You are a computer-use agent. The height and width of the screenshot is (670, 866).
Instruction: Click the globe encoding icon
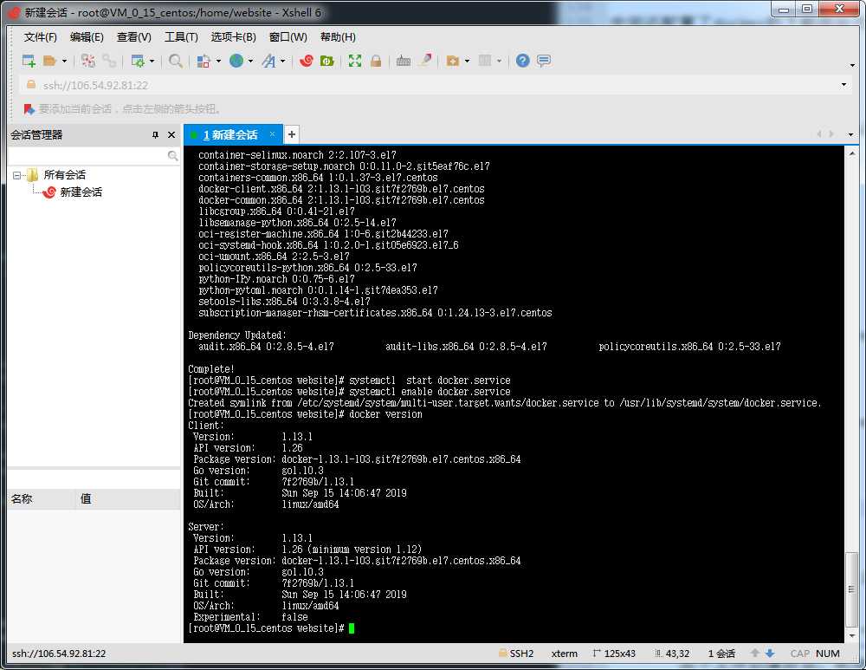(236, 61)
